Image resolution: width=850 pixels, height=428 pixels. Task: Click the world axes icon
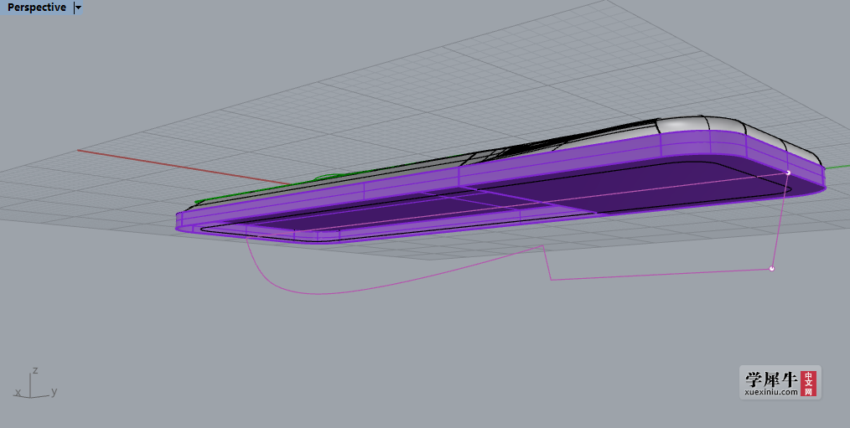pos(36,383)
